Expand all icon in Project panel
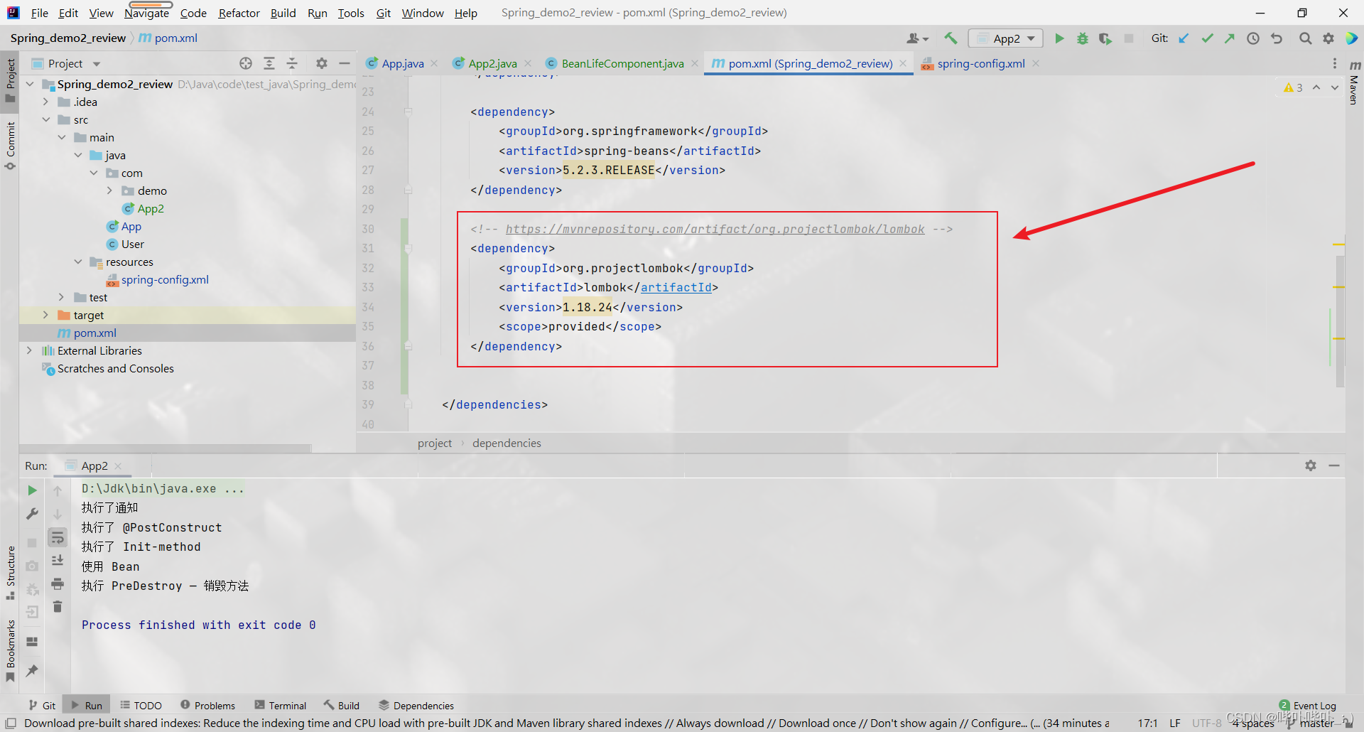This screenshot has height=732, width=1364. [x=269, y=63]
